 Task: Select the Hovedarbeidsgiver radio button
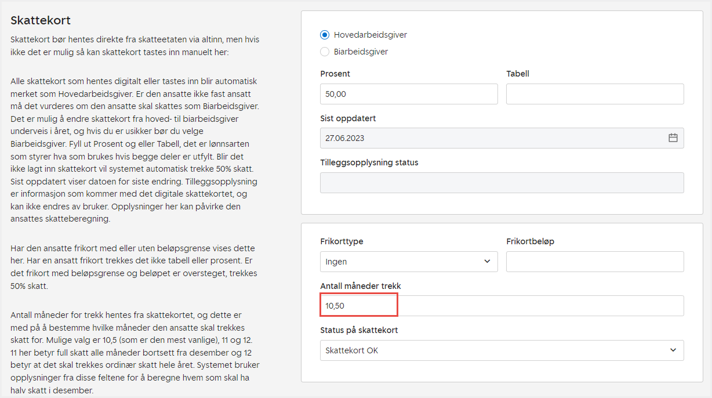(325, 35)
